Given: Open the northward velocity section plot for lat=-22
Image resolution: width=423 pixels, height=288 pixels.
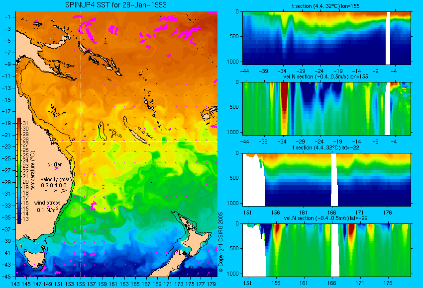Looking at the screenshot, I should click(326, 250).
